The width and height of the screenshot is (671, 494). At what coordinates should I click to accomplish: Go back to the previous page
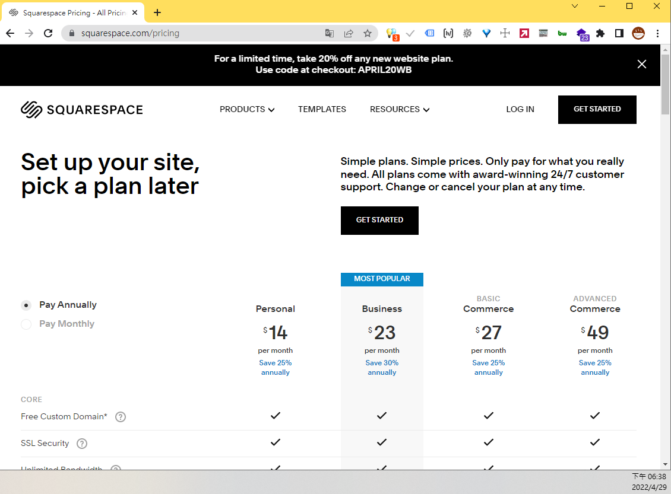click(x=10, y=33)
